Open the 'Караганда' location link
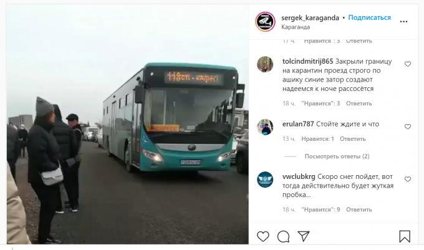The image size is (424, 250). [x=296, y=27]
